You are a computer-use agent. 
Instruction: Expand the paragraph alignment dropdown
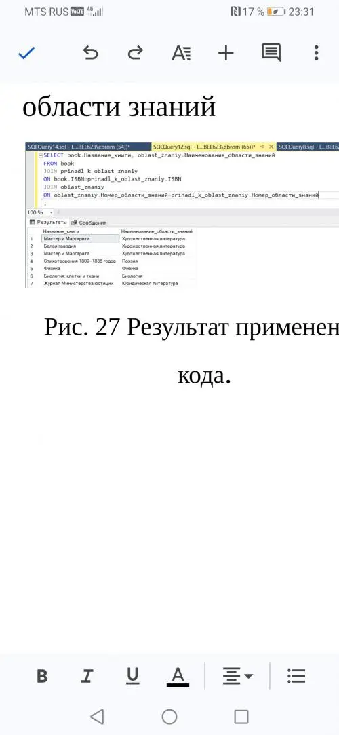pos(238,676)
